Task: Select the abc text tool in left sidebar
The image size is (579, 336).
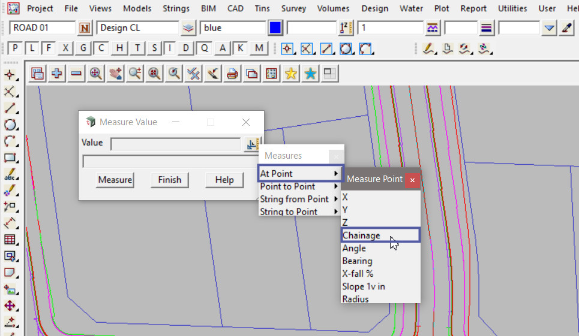Action: coord(10,174)
